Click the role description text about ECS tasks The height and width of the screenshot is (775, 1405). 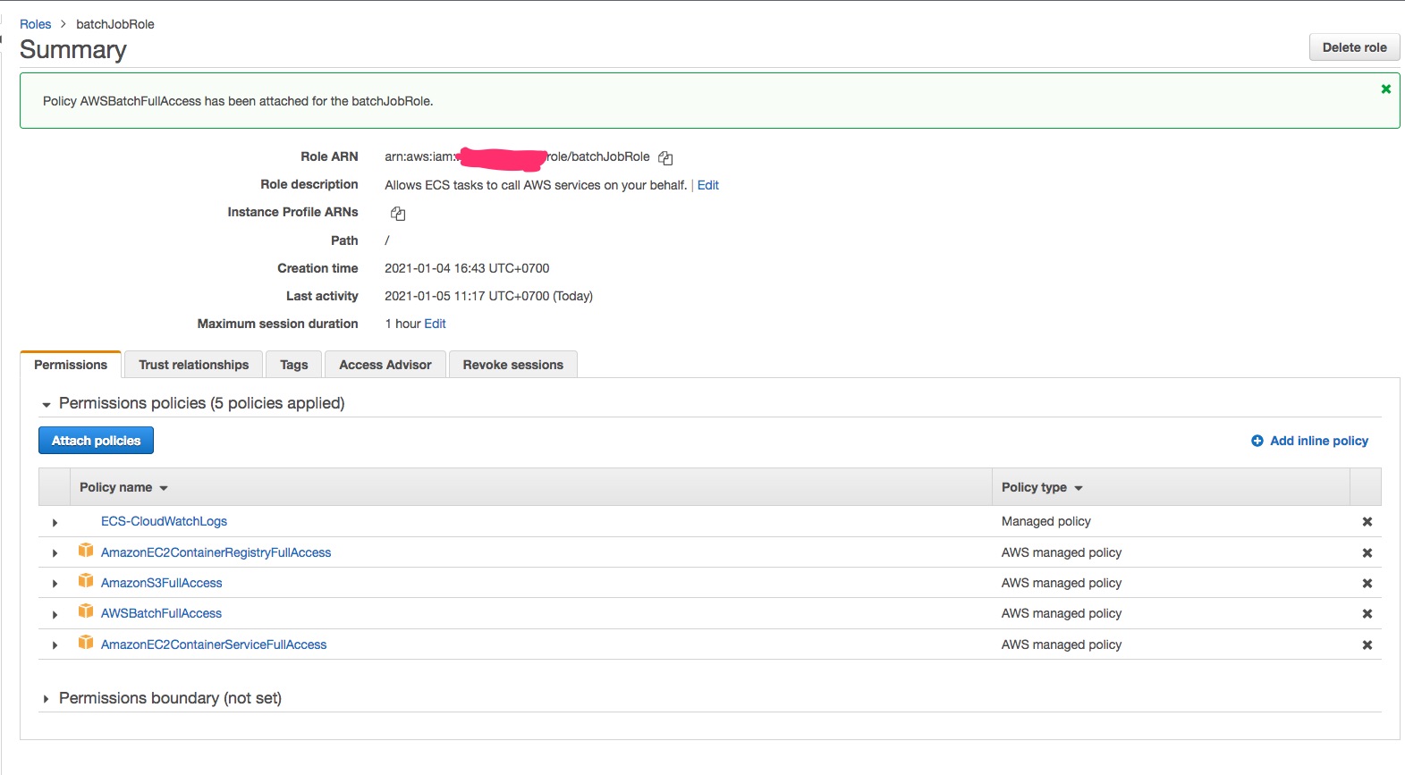click(536, 185)
